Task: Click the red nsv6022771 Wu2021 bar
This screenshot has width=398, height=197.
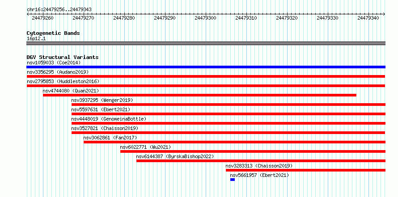Action: point(253,151)
